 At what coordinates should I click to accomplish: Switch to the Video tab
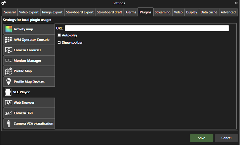pyautogui.click(x=178, y=12)
